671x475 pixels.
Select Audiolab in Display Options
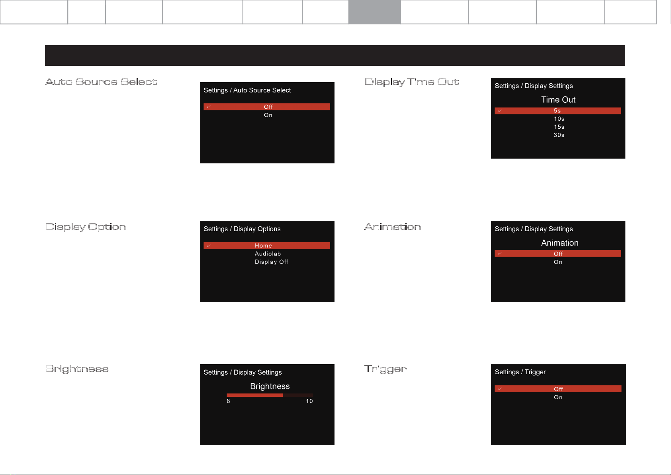(x=268, y=254)
